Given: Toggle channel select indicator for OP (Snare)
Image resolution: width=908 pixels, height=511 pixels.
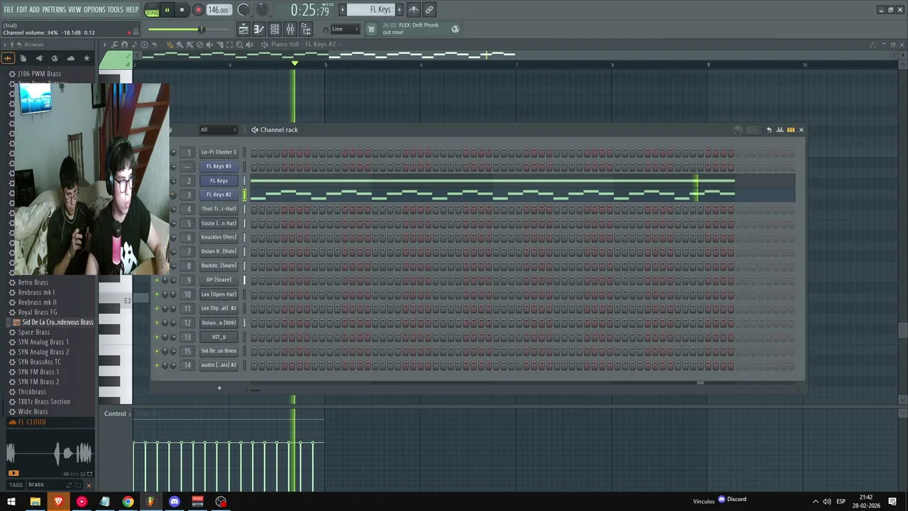Looking at the screenshot, I should 245,280.
